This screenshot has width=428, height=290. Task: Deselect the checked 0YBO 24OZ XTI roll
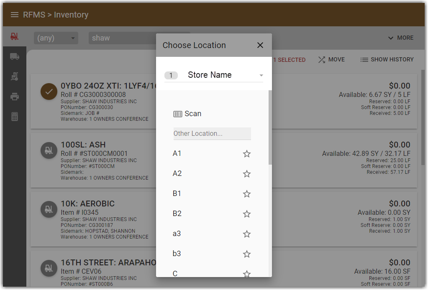49,92
